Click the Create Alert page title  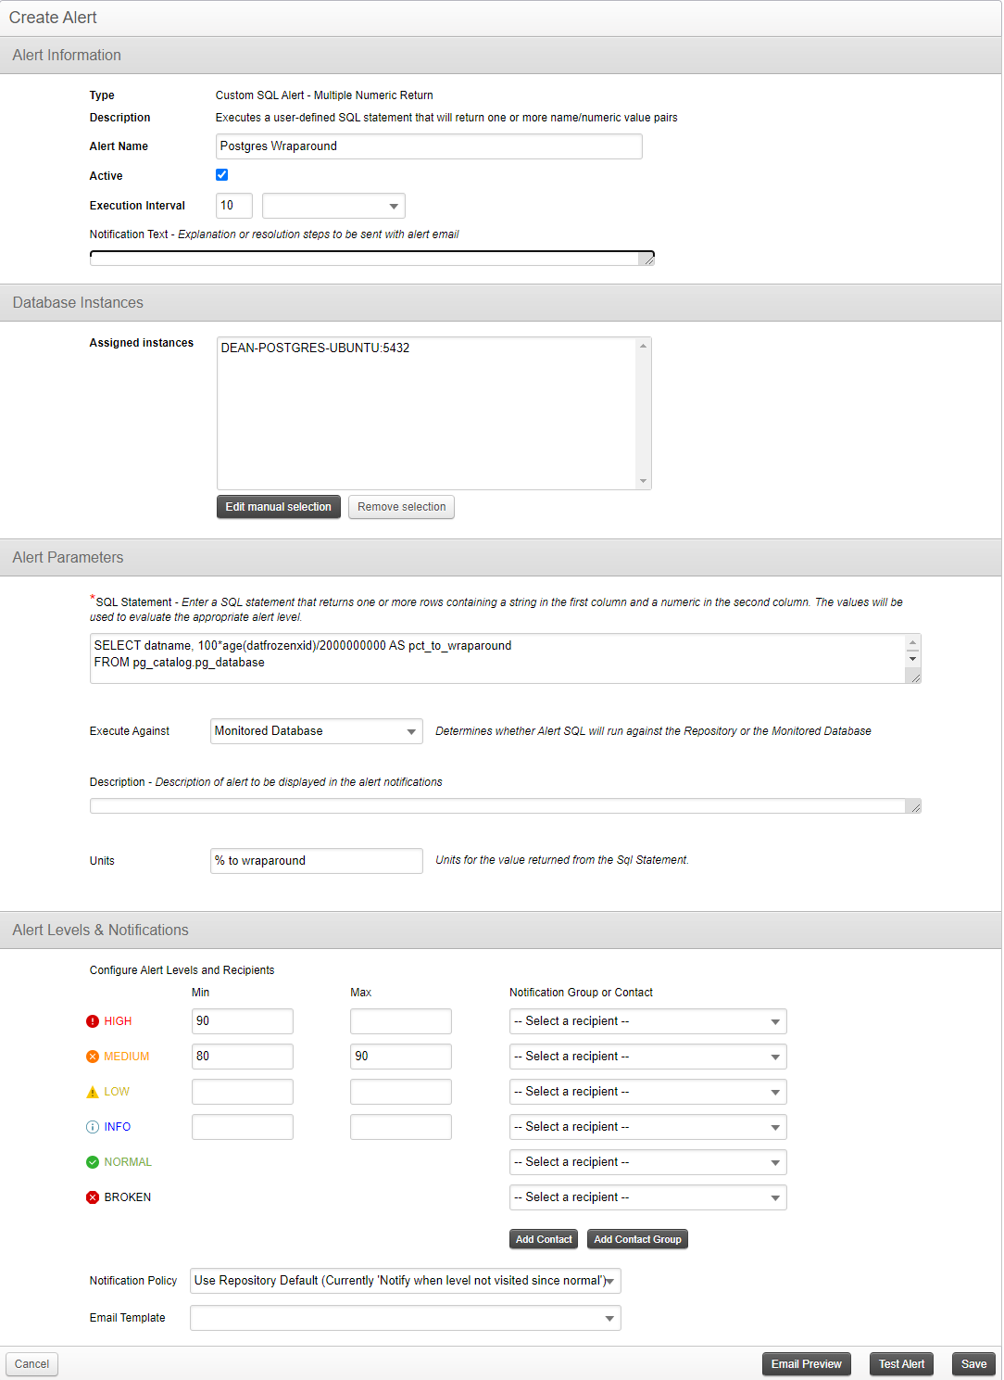(53, 18)
